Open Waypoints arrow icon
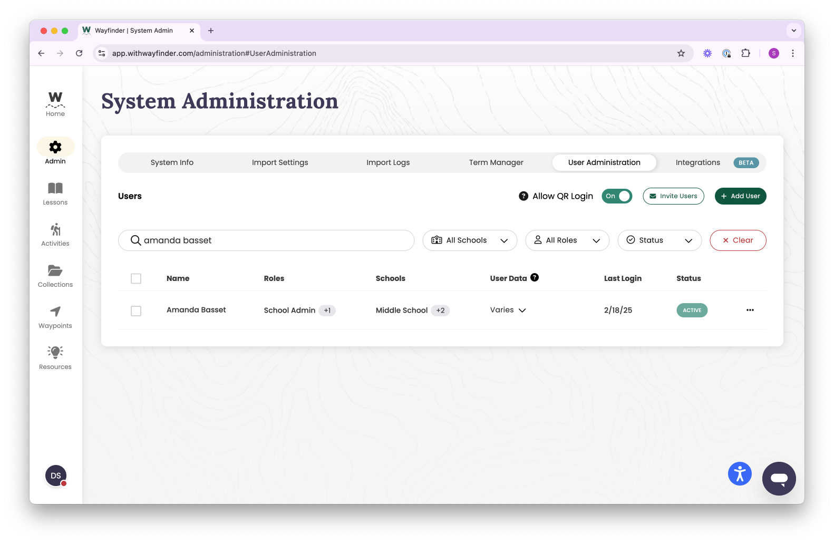Viewport: 834px width, 543px height. point(55,312)
